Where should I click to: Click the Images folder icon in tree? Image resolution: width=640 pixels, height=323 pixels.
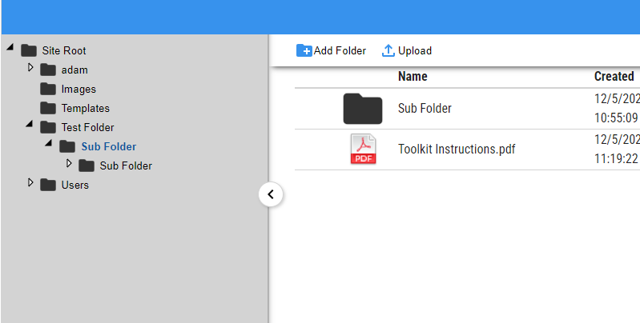pos(48,89)
